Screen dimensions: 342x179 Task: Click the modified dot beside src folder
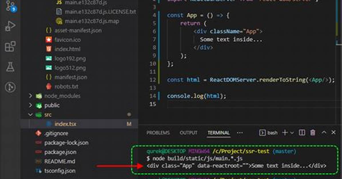tap(129, 114)
